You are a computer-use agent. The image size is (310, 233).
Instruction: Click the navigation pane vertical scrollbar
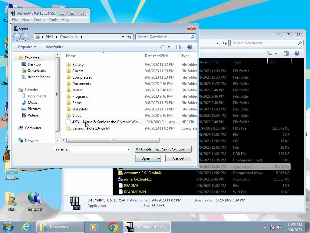57,94
